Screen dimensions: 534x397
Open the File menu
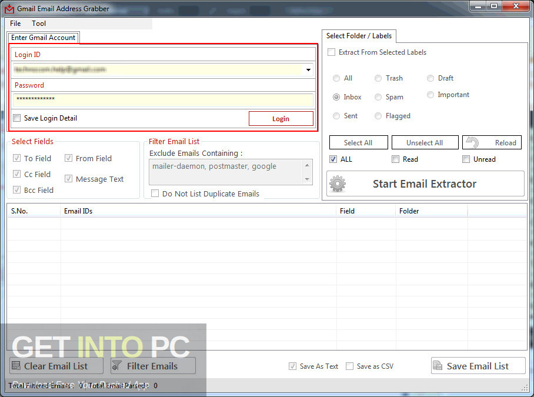click(x=15, y=24)
